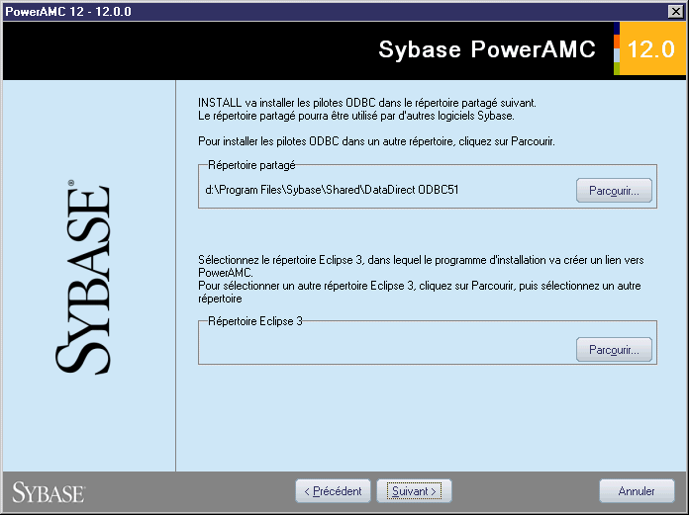The width and height of the screenshot is (689, 515).
Task: Click the text 'Sélectionnez le répertoire Eclipse 3'
Action: click(x=280, y=260)
